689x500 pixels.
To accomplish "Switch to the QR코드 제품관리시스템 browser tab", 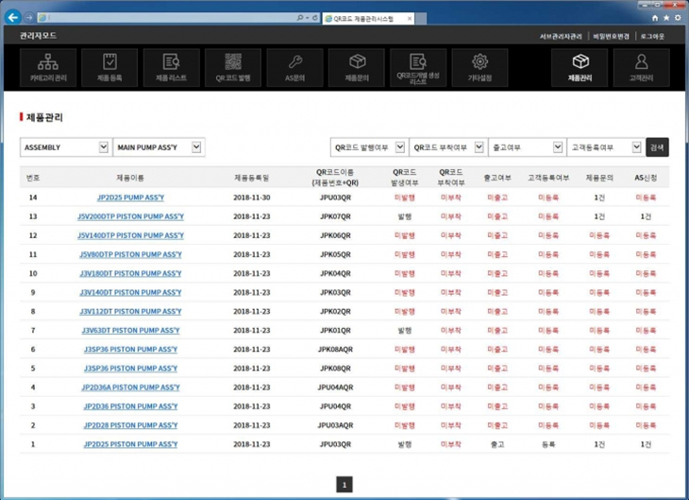I will pos(368,19).
